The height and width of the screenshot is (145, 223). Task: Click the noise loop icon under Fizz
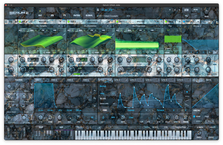coord(168,30)
